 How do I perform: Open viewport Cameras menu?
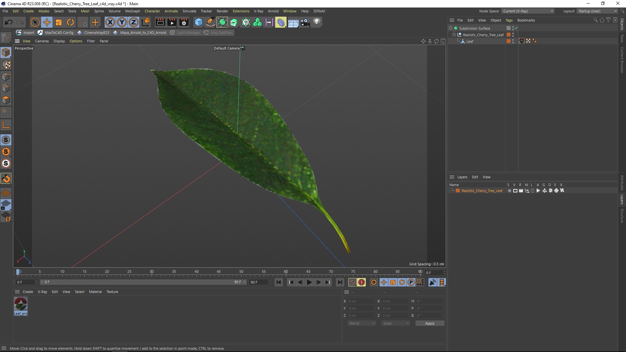pos(42,41)
